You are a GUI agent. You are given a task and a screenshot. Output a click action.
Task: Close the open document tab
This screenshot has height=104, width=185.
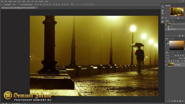[37, 8]
